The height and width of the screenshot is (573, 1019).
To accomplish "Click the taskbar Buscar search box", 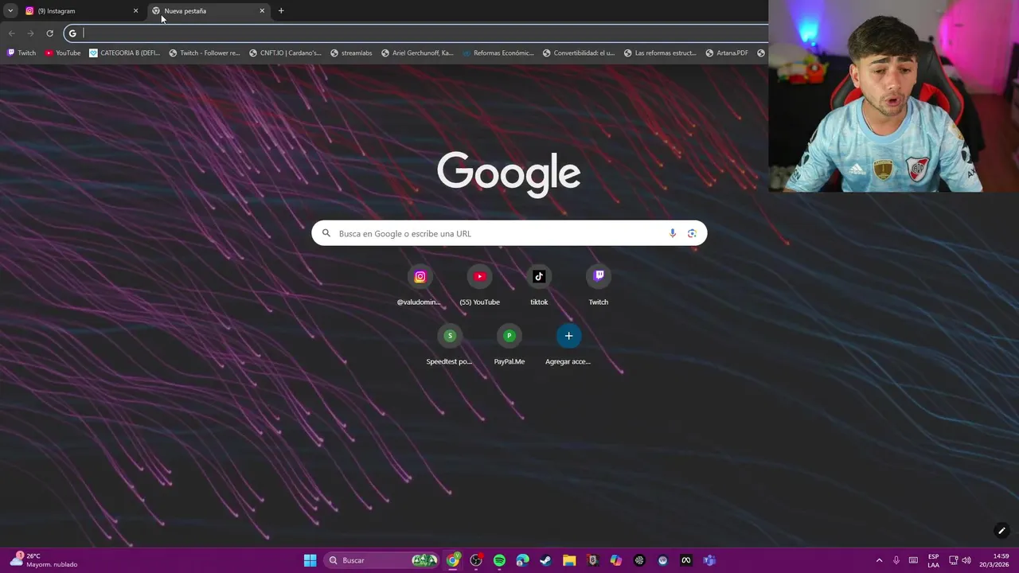I will click(382, 560).
